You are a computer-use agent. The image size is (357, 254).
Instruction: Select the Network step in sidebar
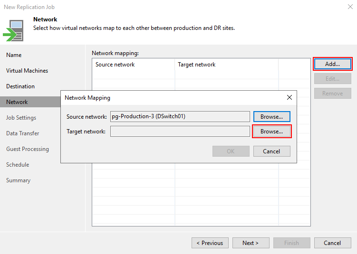tap(17, 102)
